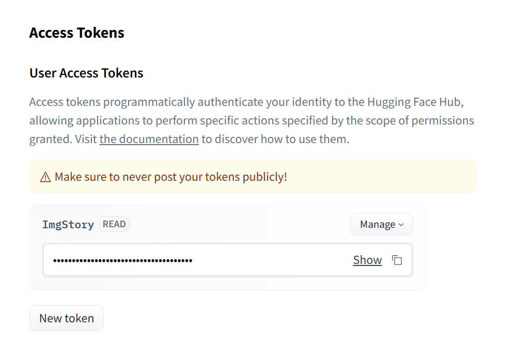The width and height of the screenshot is (516, 360).
Task: Copy the ImgStory token to clipboard
Action: (x=397, y=260)
